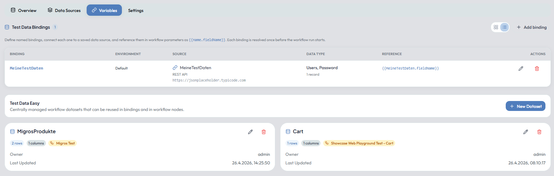Click the Cart dataset database icon

288,131
